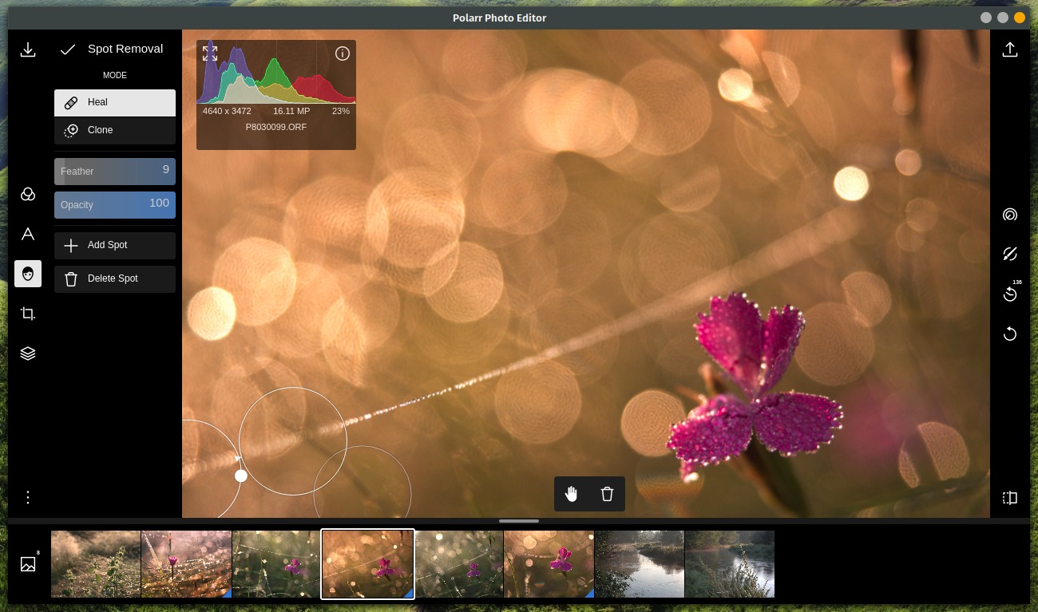Toggle before and after compare view
The width and height of the screenshot is (1038, 612).
(x=1010, y=498)
